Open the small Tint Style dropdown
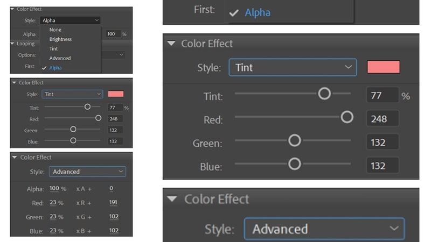 pyautogui.click(x=72, y=94)
